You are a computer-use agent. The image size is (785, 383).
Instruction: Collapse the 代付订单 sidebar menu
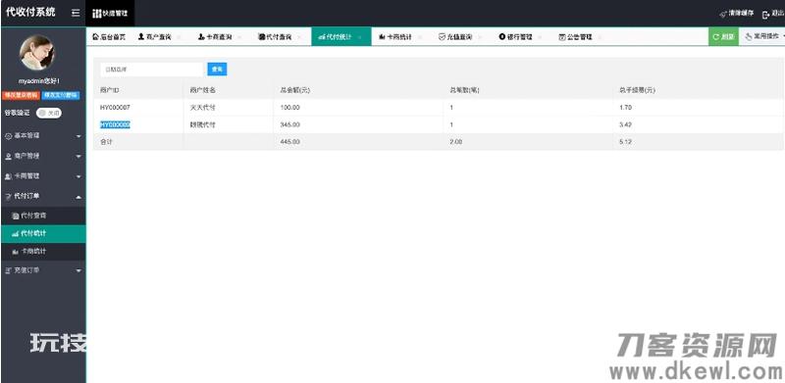pyautogui.click(x=43, y=197)
